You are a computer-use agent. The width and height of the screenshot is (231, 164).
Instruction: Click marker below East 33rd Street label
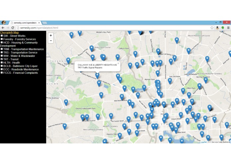tap(170, 81)
